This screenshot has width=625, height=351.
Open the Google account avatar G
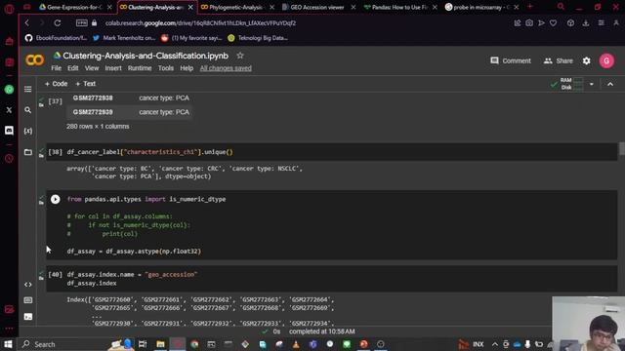pos(606,60)
